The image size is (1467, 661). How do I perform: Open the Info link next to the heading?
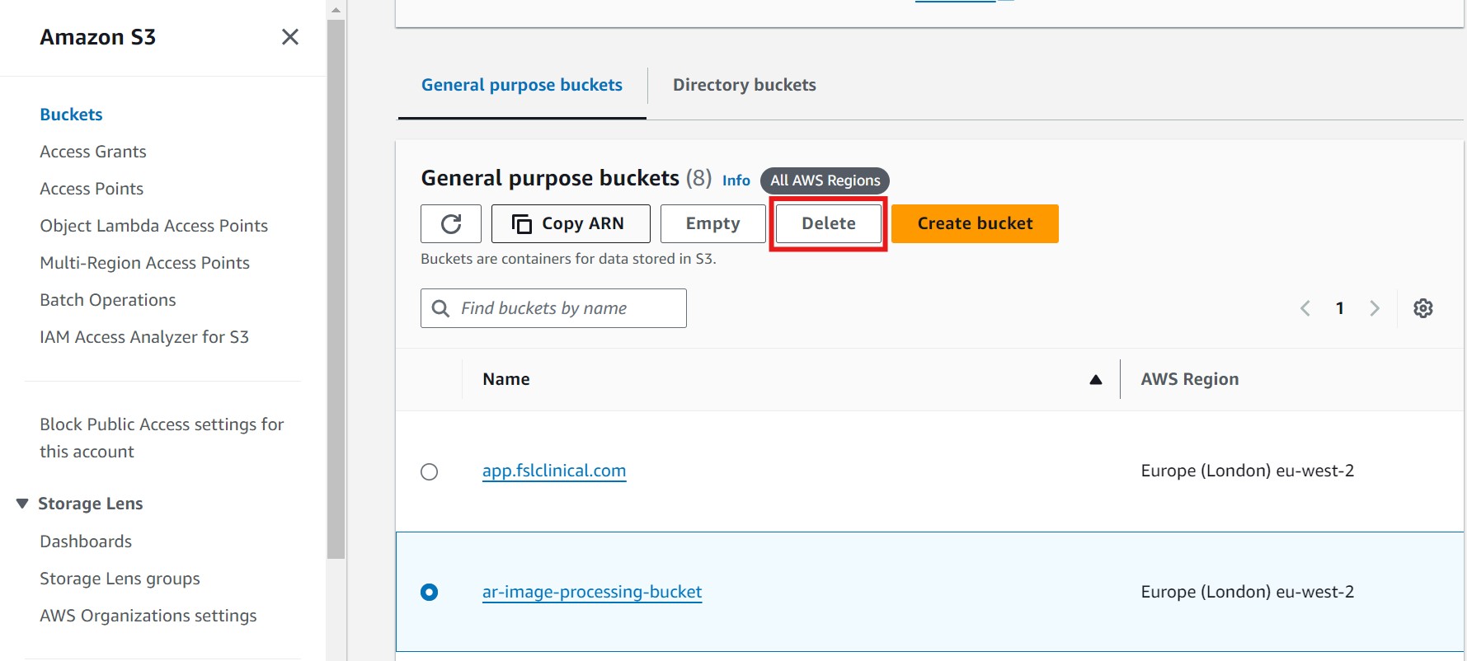tap(736, 180)
